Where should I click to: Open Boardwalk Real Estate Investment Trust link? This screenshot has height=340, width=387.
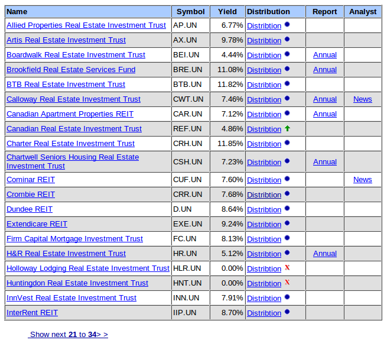[x=76, y=55]
